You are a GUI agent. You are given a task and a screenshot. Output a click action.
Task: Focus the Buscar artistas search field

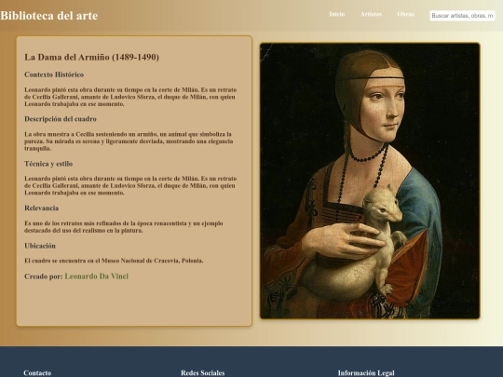point(462,16)
